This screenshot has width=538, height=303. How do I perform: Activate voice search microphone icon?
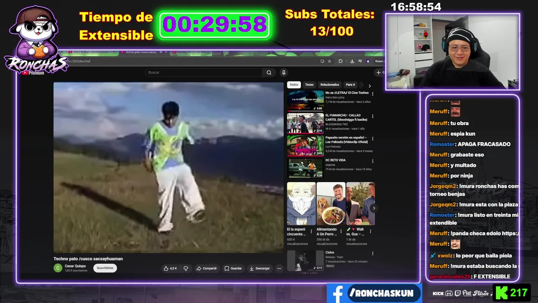tap(284, 72)
